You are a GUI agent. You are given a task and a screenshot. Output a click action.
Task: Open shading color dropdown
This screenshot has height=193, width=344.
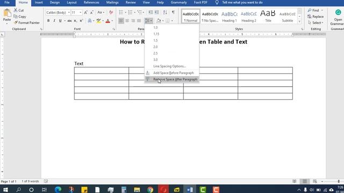[x=163, y=21]
